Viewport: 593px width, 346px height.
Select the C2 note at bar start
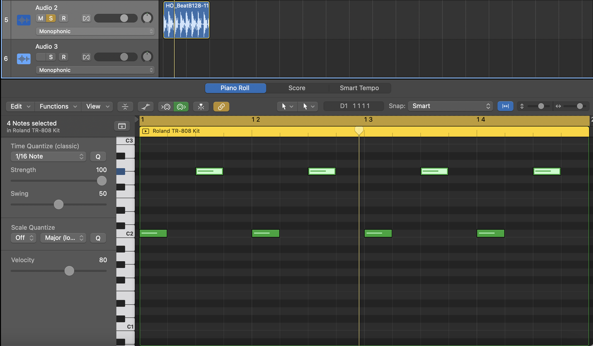coord(153,233)
